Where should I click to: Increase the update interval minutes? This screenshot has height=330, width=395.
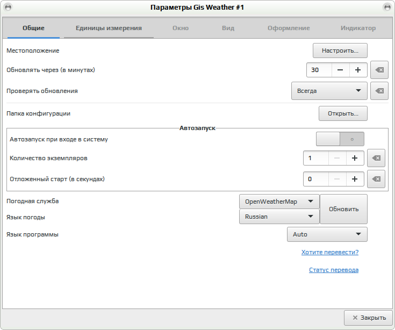358,70
